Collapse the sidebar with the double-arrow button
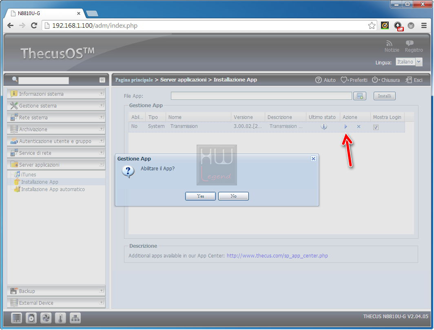 [x=102, y=80]
